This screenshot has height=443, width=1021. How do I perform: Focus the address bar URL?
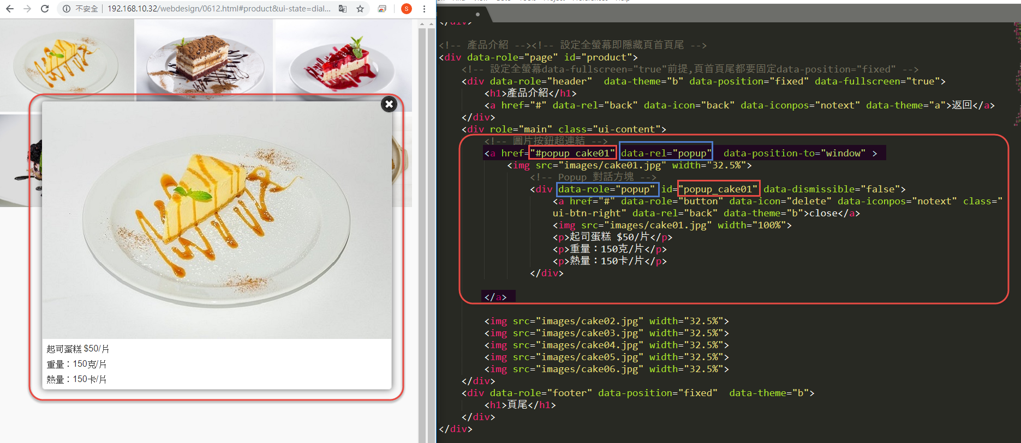218,9
